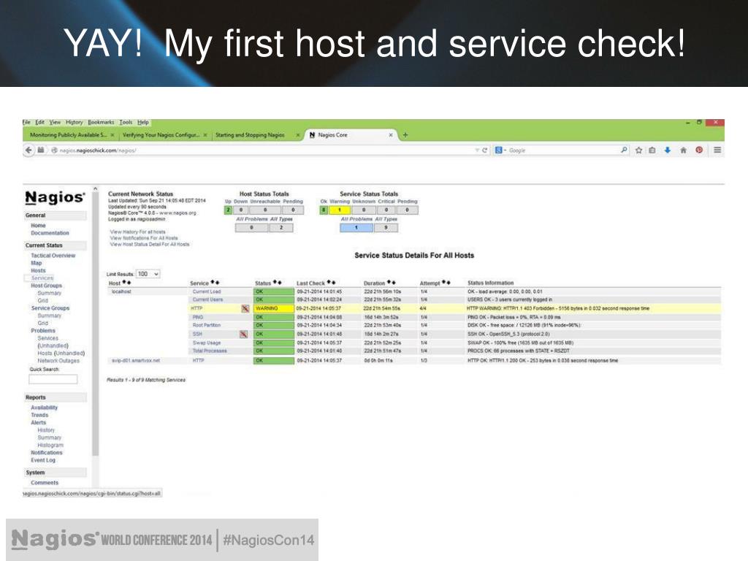Open the Bookmarks menu
748x561 pixels.
click(x=101, y=123)
